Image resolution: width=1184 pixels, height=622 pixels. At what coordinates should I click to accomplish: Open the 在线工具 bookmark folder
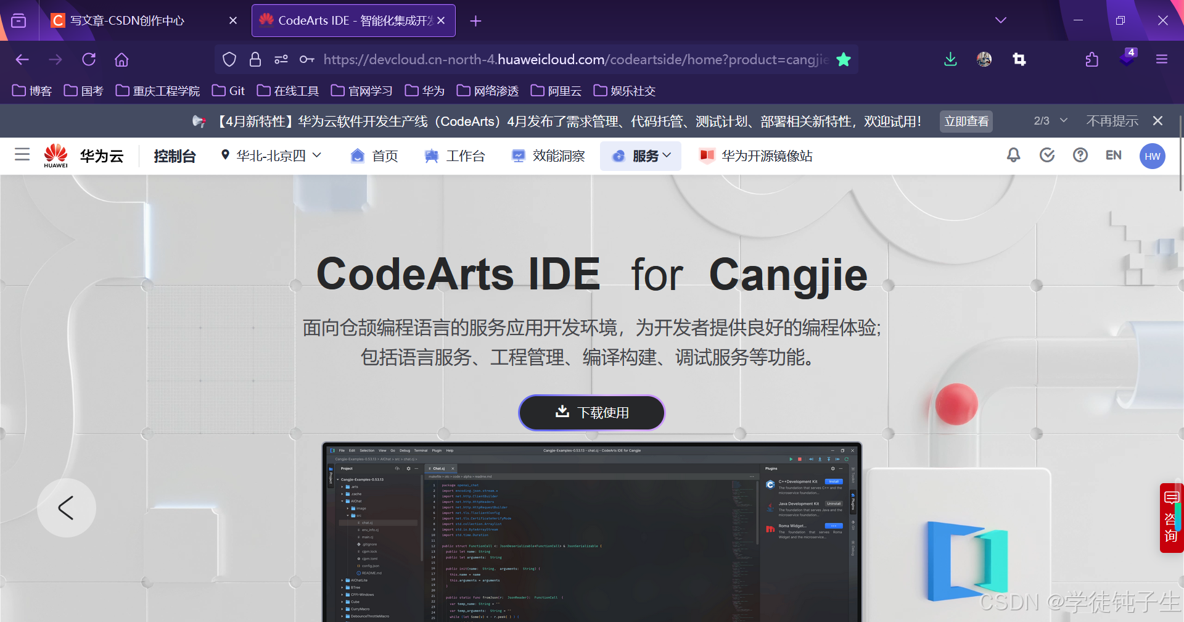click(288, 91)
